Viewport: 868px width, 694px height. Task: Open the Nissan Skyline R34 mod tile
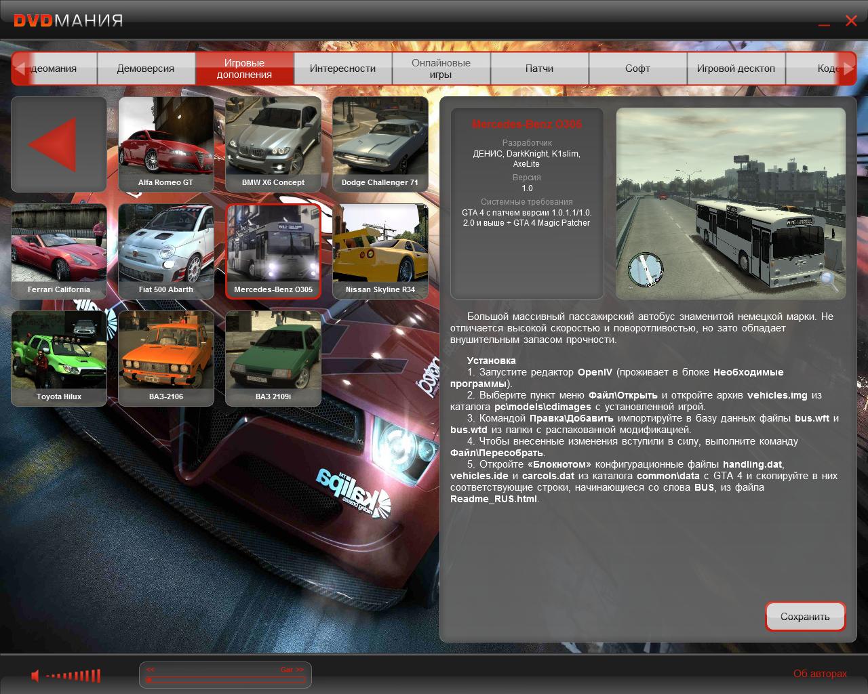point(380,251)
